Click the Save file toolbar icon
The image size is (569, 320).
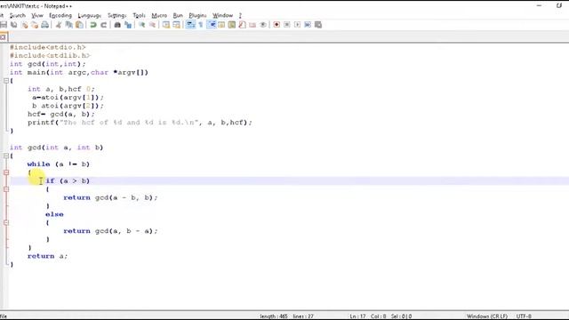tap(4, 25)
